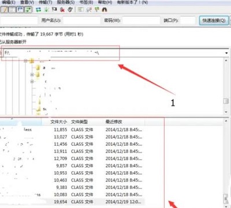Click the binoculars file search icon
Screen dimensions: 231x208
pos(105,10)
